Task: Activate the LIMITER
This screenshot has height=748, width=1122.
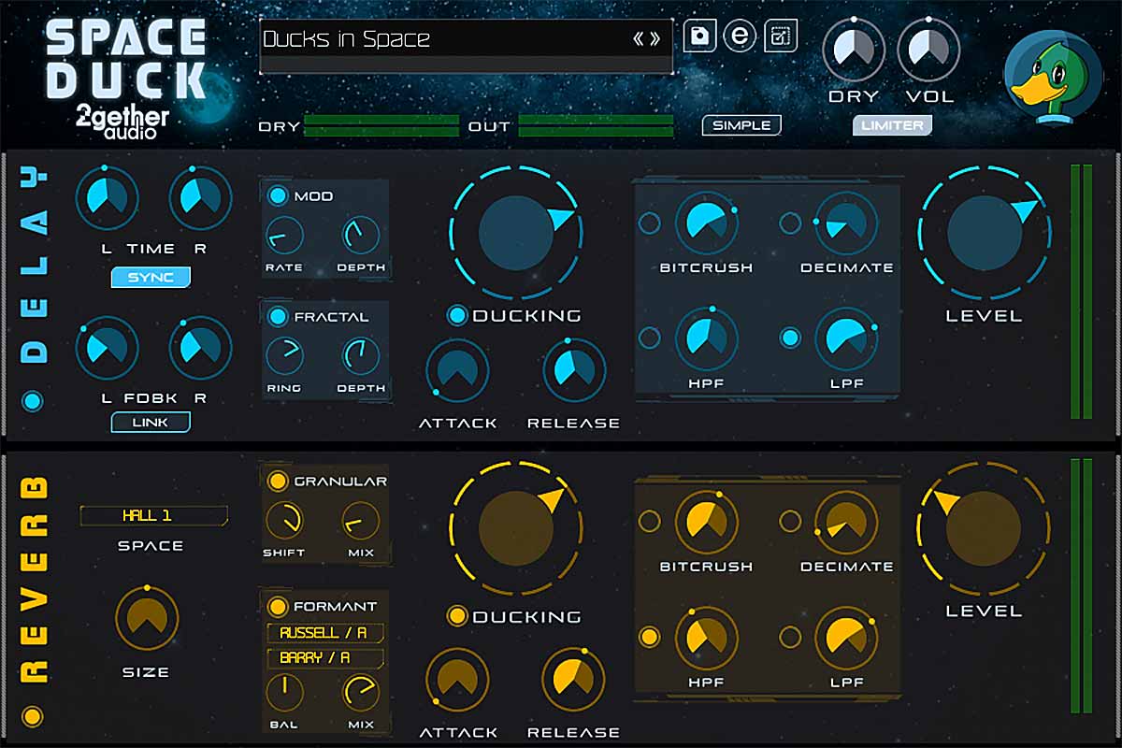Action: (892, 124)
